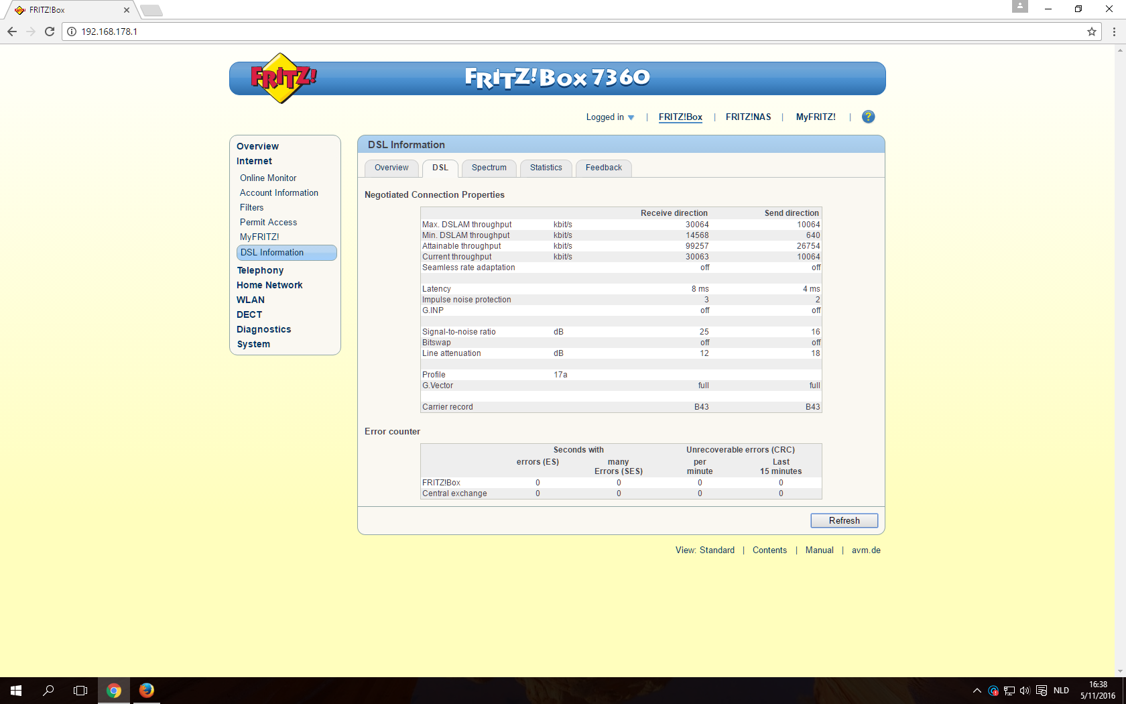Viewport: 1126px width, 704px height.
Task: Select Online Monitor in sidebar
Action: [268, 178]
